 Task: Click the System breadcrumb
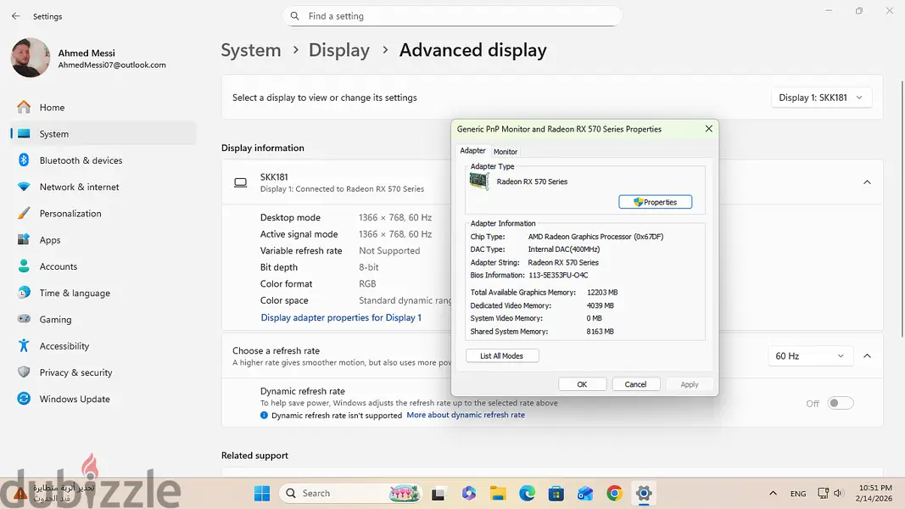(251, 50)
